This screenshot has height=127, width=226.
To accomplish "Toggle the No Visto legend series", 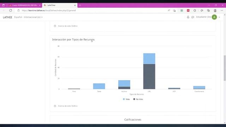I will [138, 99].
